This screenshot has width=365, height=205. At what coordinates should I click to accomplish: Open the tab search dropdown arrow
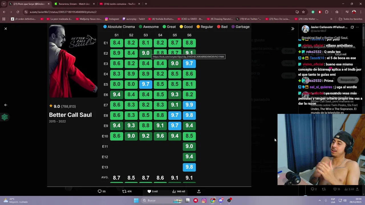4,4
